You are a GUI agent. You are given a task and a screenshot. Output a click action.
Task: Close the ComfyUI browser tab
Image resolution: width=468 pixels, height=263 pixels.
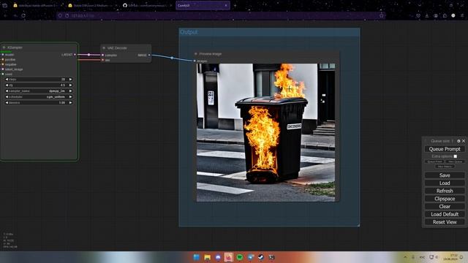click(x=226, y=5)
